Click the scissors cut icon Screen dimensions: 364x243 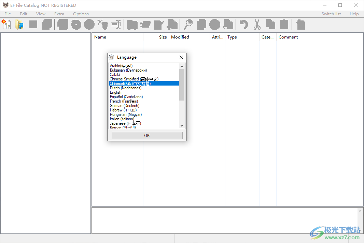[257, 25]
